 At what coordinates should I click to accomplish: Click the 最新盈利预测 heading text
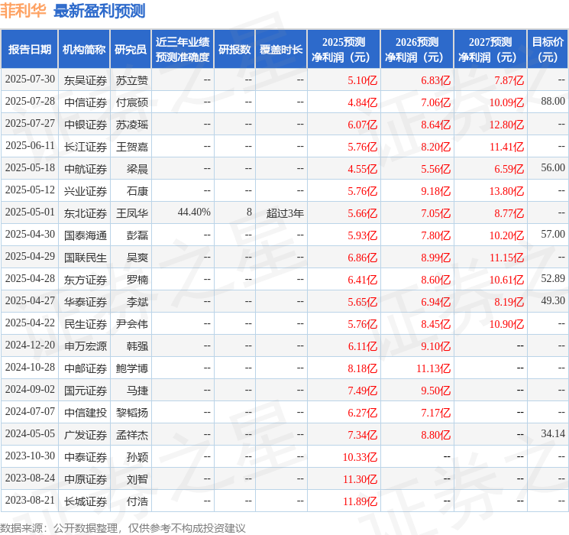click(99, 11)
